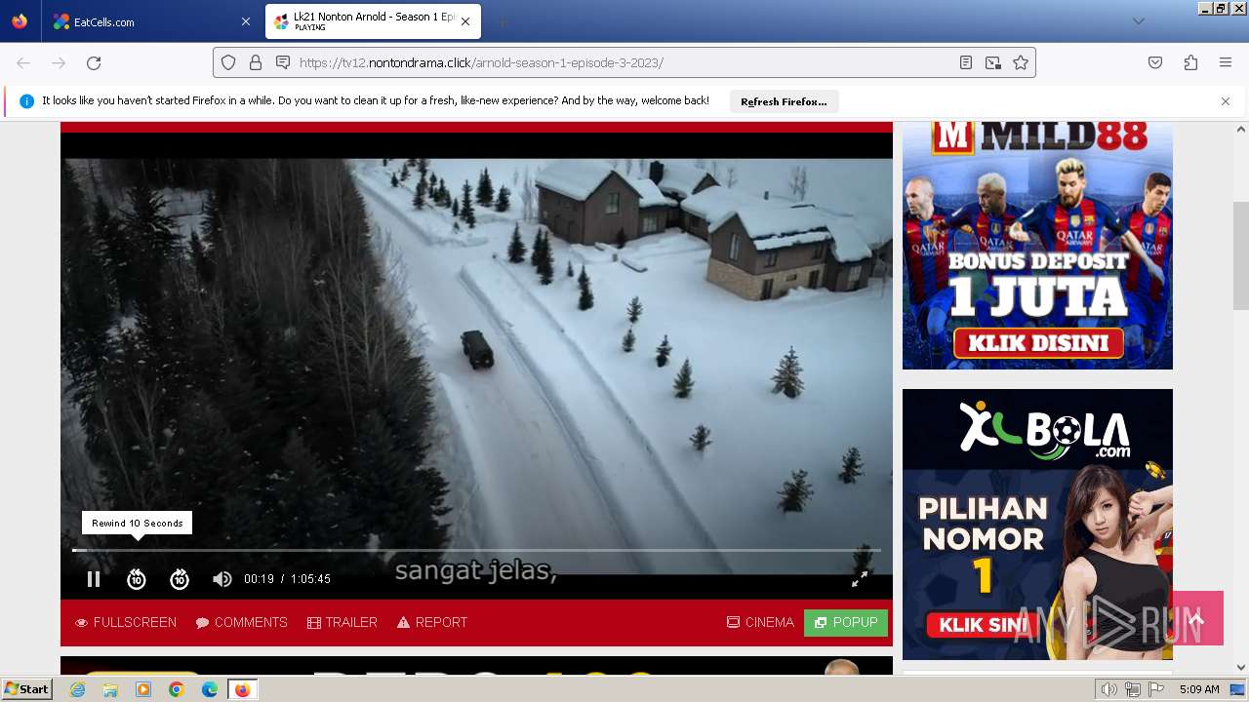
Task: Open the COMMENTS section
Action: (241, 622)
